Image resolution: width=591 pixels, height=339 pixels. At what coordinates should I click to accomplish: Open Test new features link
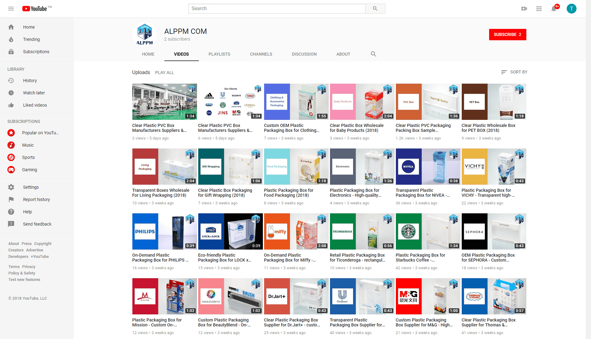pyautogui.click(x=24, y=279)
